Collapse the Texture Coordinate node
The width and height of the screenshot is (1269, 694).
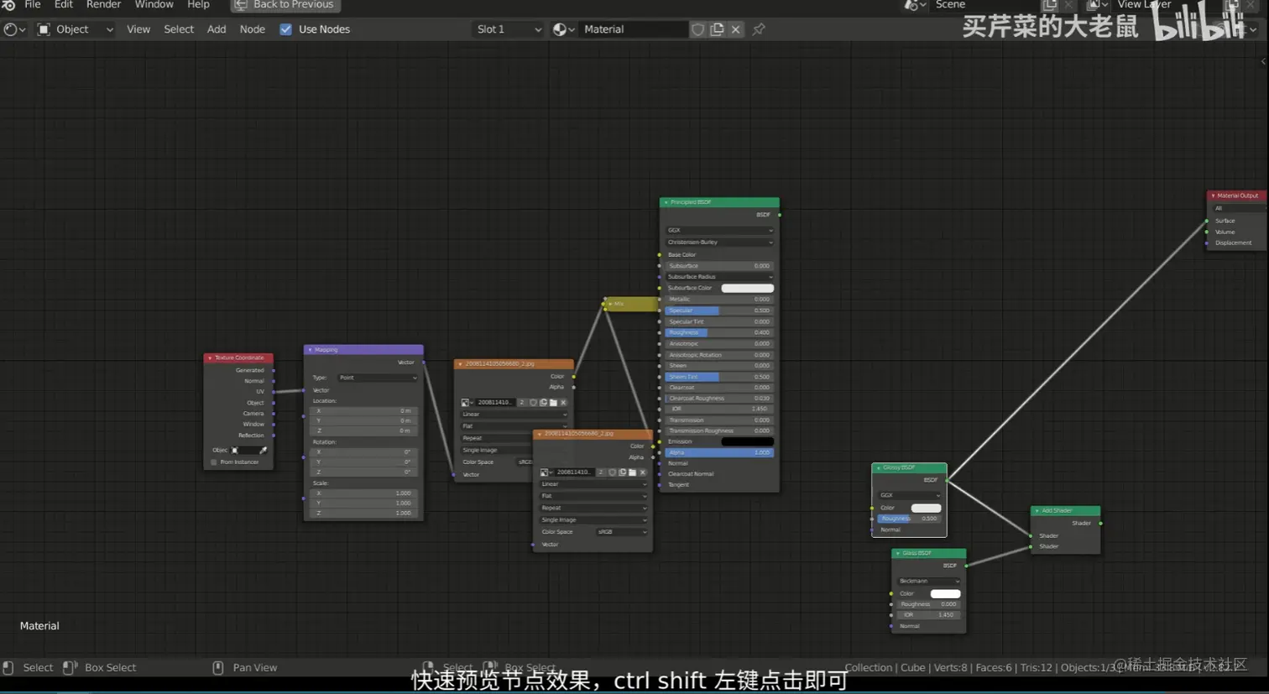click(x=210, y=358)
